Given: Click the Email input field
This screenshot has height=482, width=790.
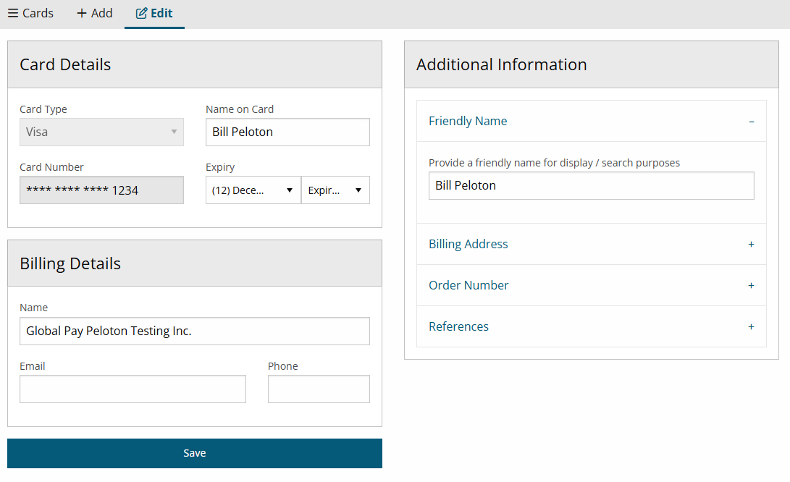Looking at the screenshot, I should click(133, 389).
